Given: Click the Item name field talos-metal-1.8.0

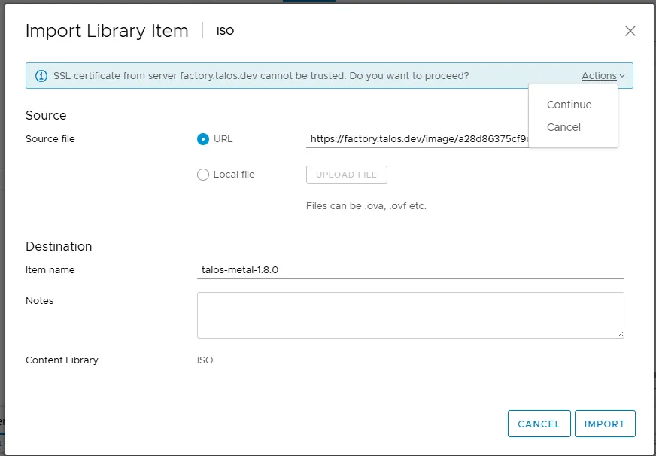Looking at the screenshot, I should pyautogui.click(x=410, y=269).
